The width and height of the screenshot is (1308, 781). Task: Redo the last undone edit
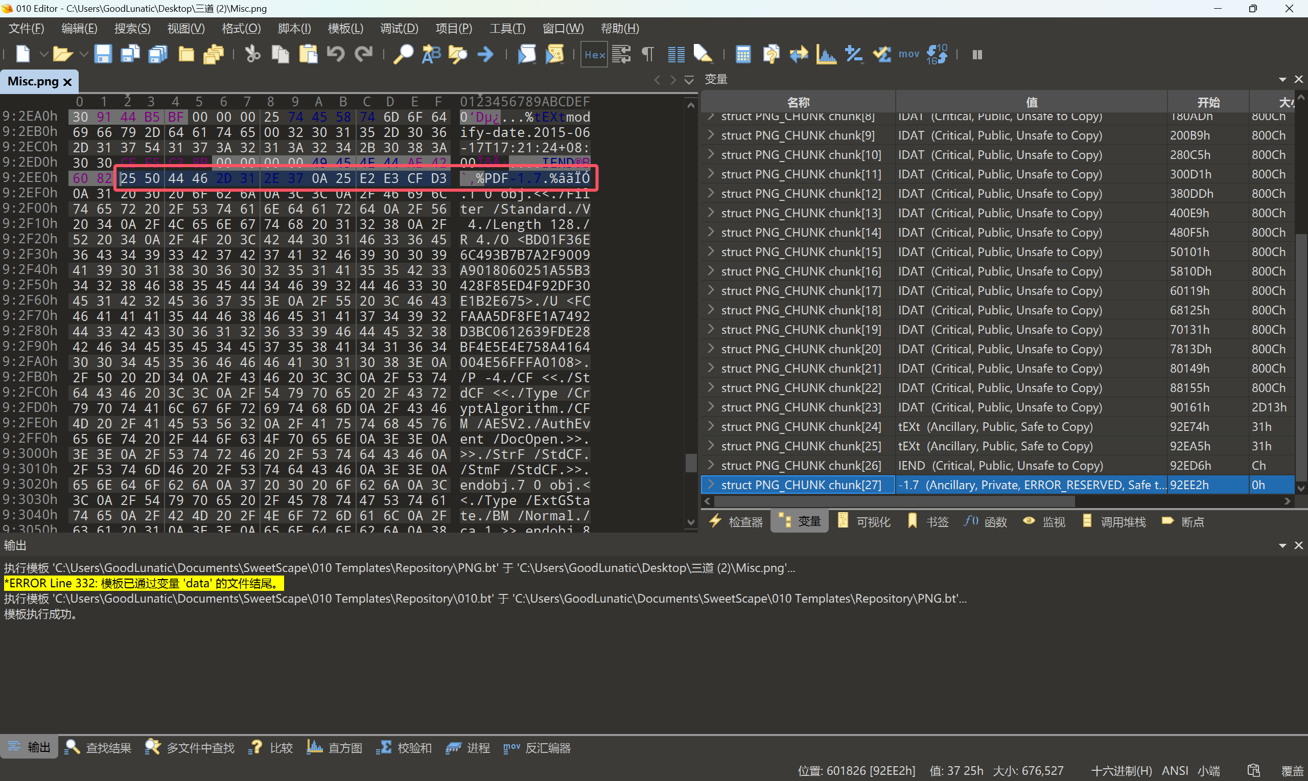coord(363,54)
